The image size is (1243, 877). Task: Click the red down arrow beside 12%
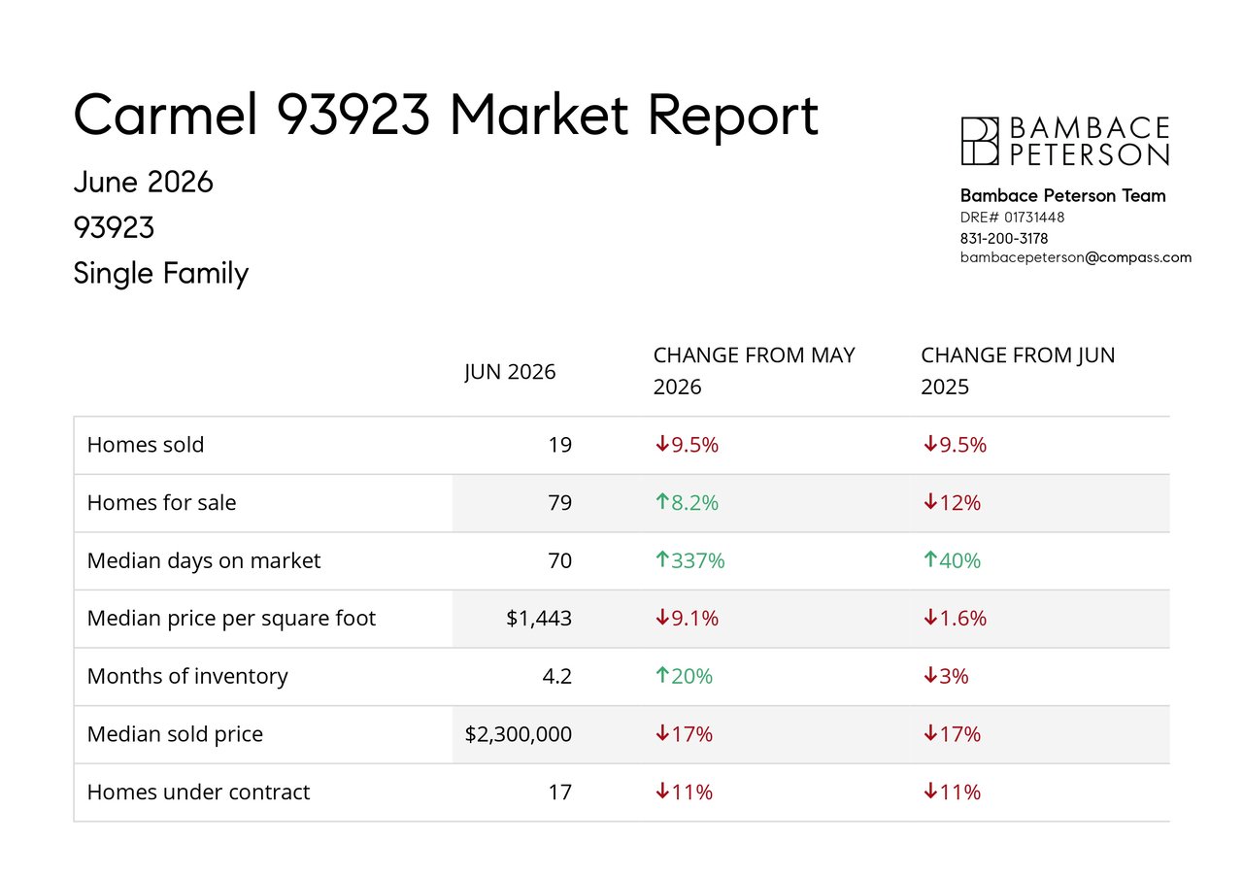click(x=930, y=502)
